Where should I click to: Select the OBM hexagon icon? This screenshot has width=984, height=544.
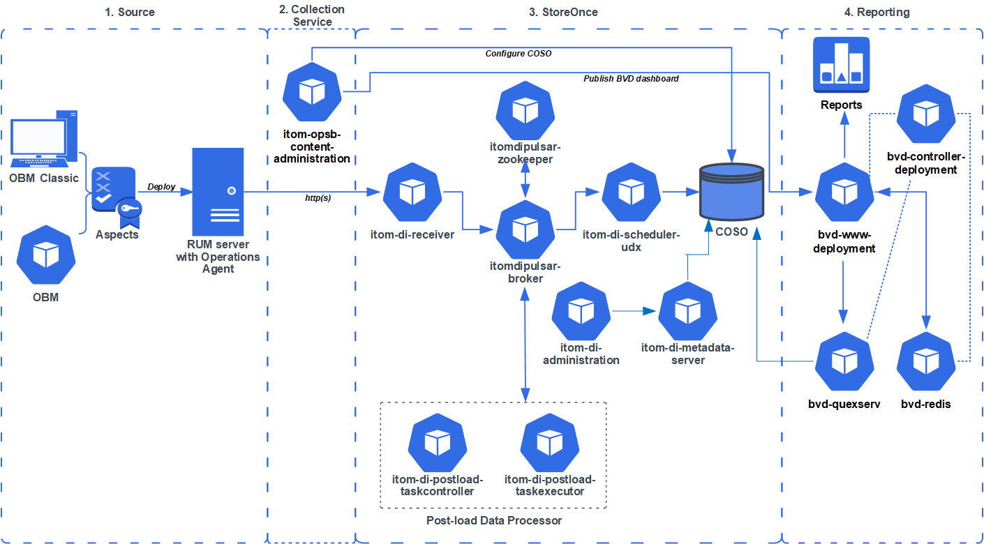point(46,255)
